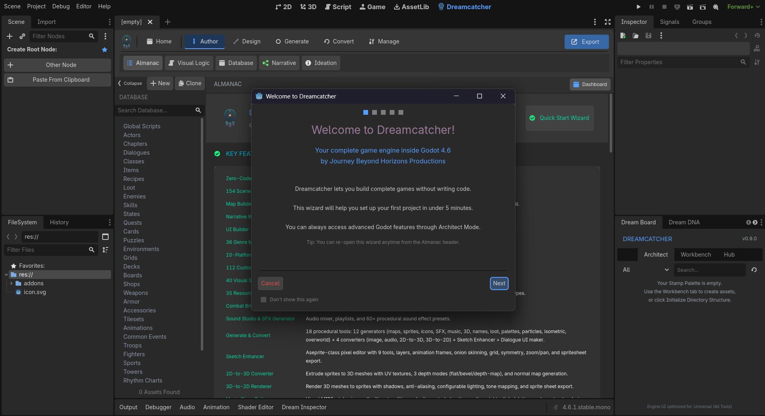Switch to the Script workspace
765x416 pixels.
[338, 7]
